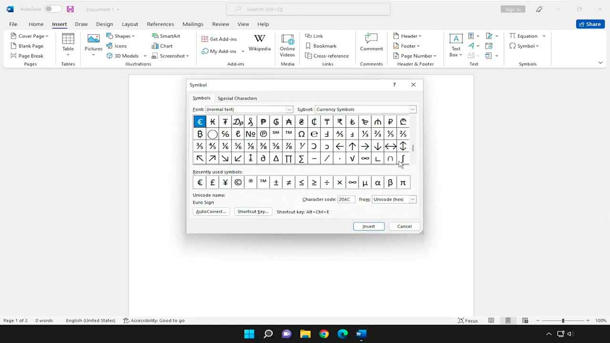The image size is (610, 343).
Task: Choose the copyright sign from recent symbols
Action: pos(238,182)
